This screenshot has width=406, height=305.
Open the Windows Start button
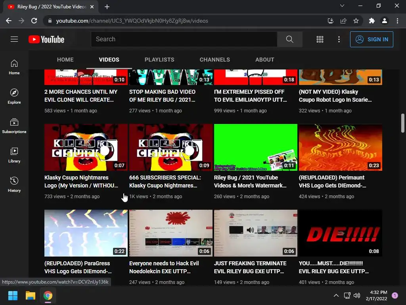tap(13, 295)
